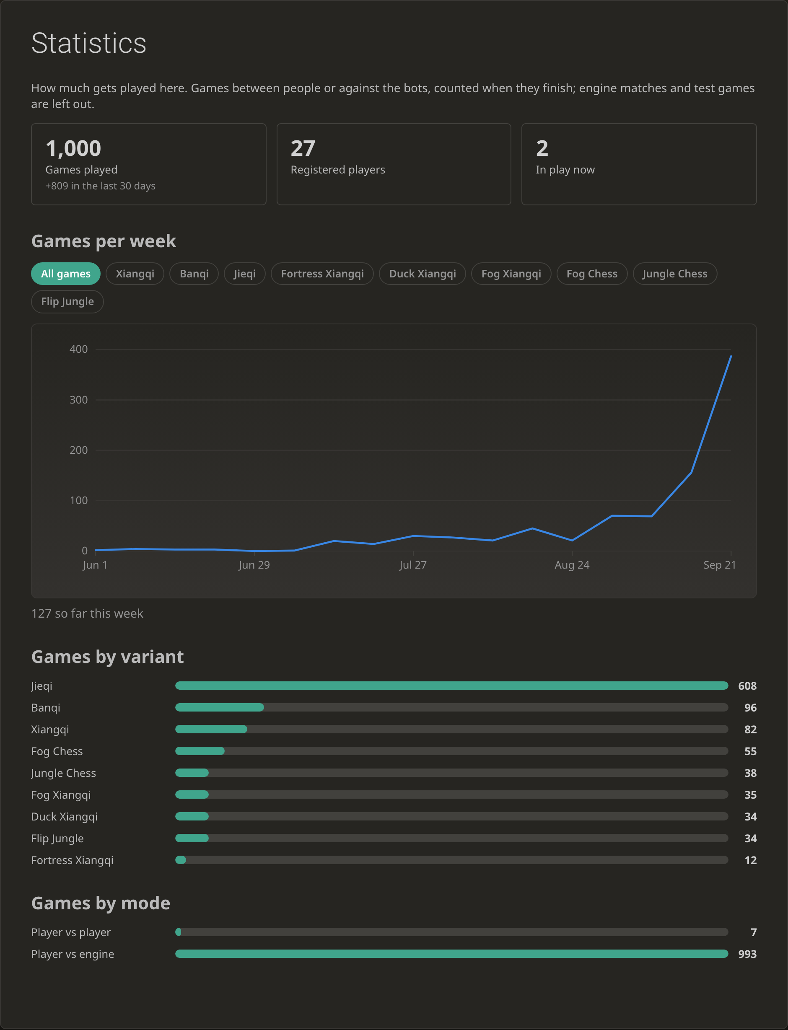Screen dimensions: 788x1030
Task: Click the '993' engine games count
Action: tap(747, 954)
